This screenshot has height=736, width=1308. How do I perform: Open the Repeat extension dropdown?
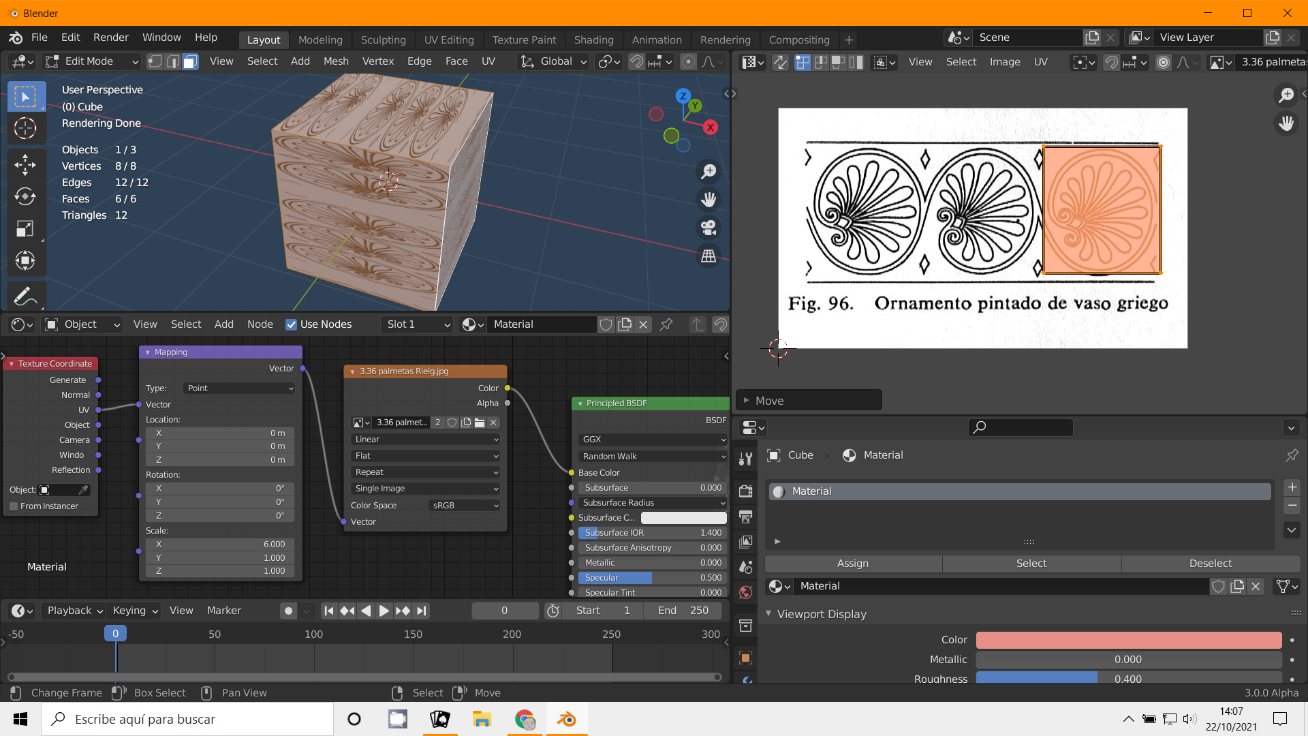(x=426, y=472)
